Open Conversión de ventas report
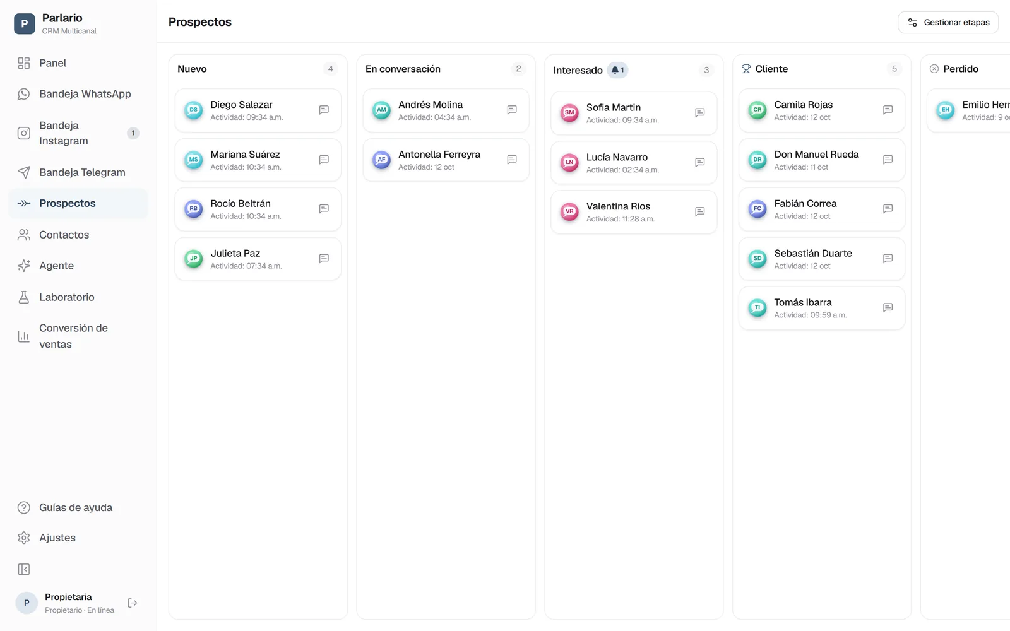Viewport: 1010px width, 631px height. [x=78, y=336]
